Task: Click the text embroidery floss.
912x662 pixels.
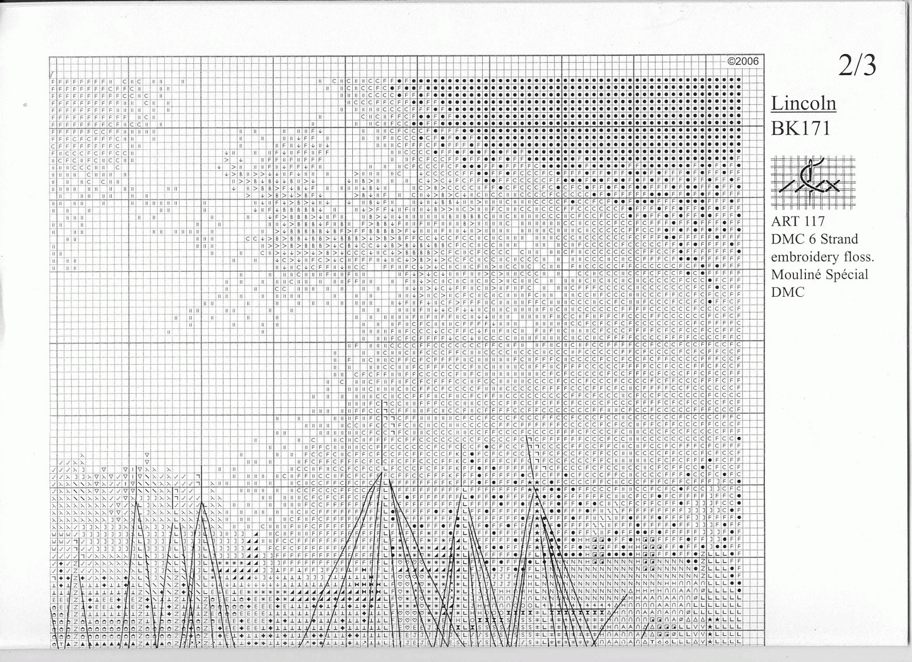Action: coord(823,257)
